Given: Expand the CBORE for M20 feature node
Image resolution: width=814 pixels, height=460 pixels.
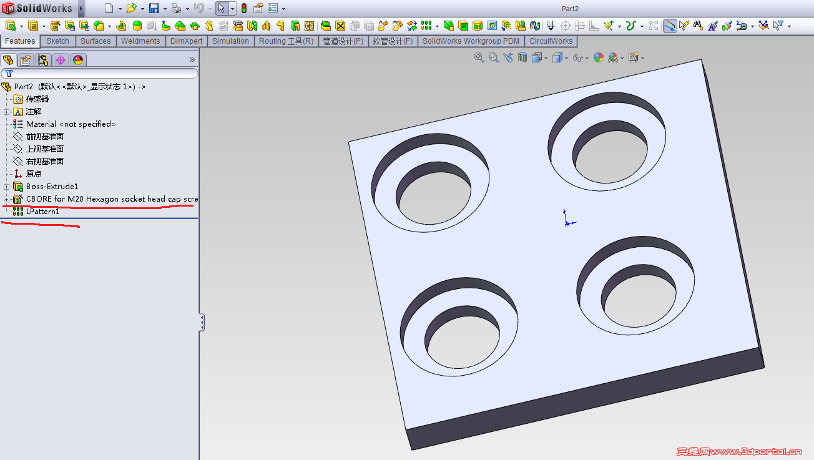Looking at the screenshot, I should tap(6, 199).
